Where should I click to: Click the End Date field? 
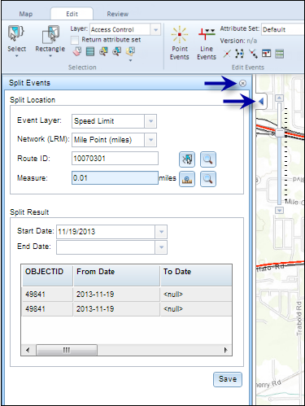[x=106, y=247]
